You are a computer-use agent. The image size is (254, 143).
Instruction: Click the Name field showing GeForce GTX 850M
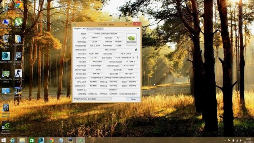point(106,33)
